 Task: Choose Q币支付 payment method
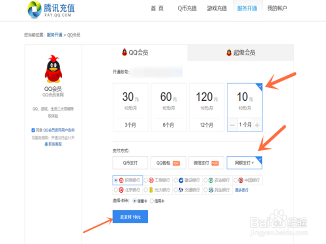[x=130, y=163]
